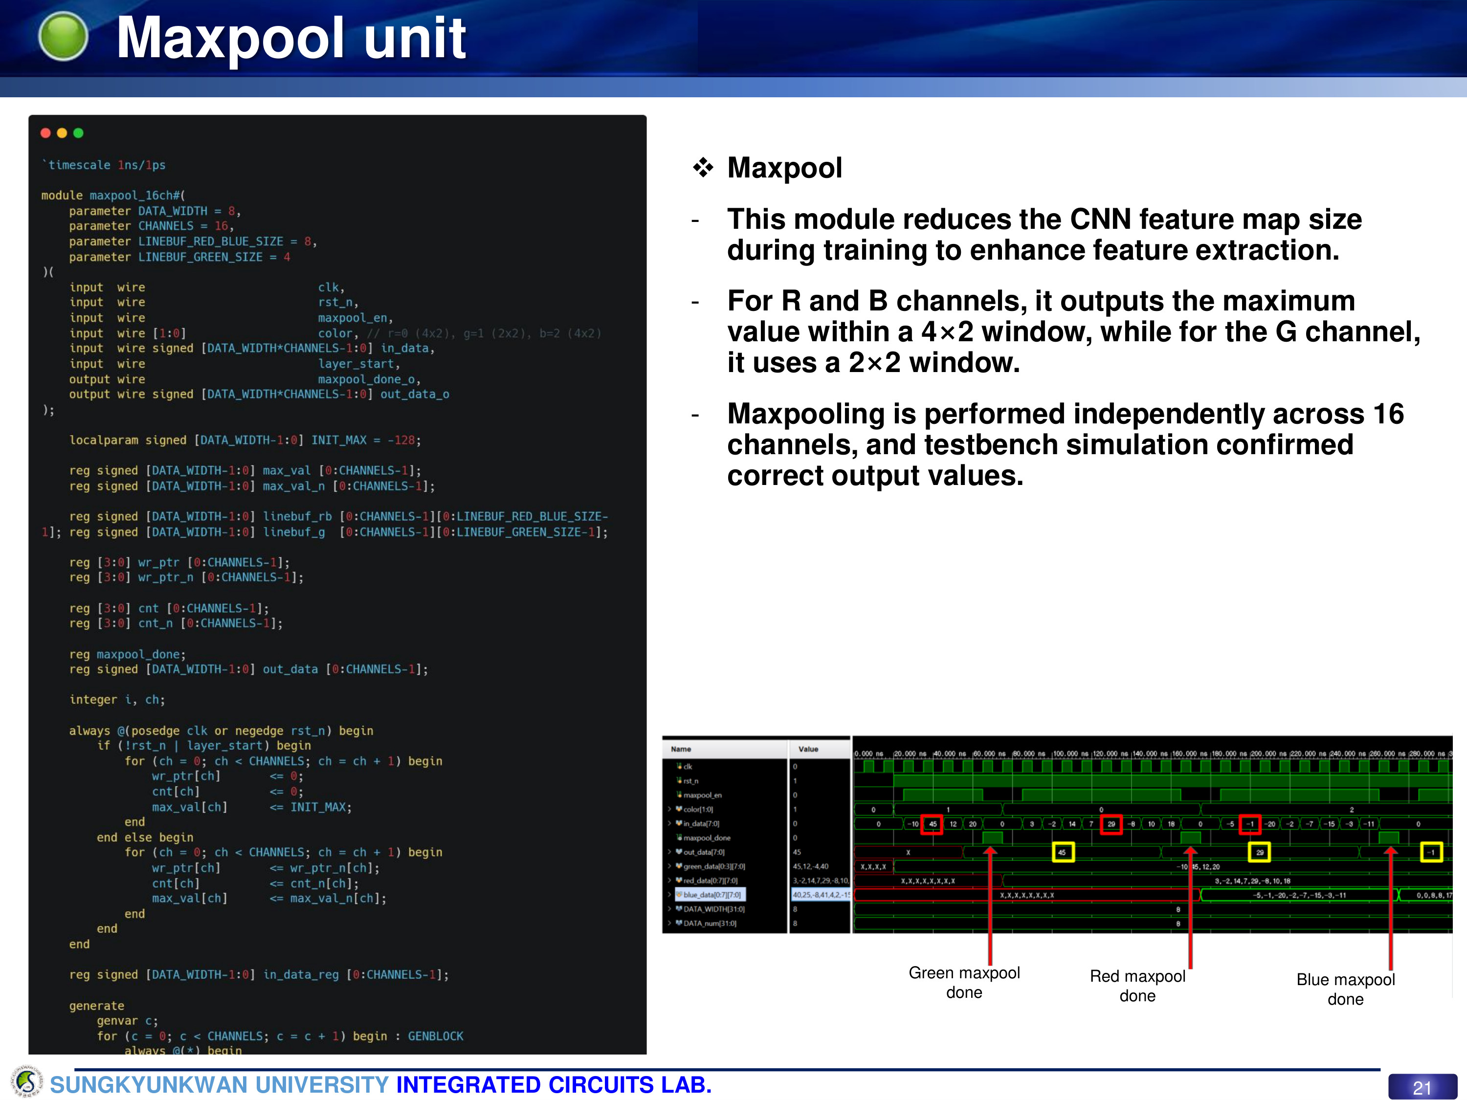This screenshot has height=1100, width=1467.
Task: Select the blue_data[0:7][7:0] signal name
Action: 711,895
